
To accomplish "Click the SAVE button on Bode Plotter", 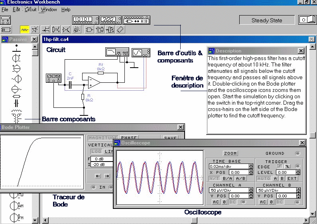I will (x=170, y=137).
